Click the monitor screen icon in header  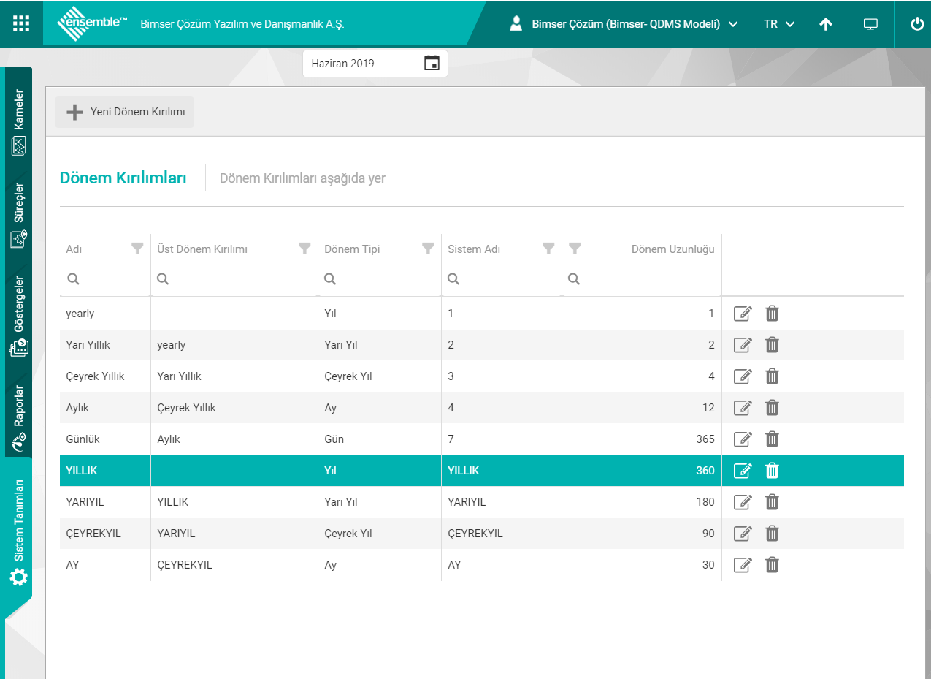pos(870,24)
